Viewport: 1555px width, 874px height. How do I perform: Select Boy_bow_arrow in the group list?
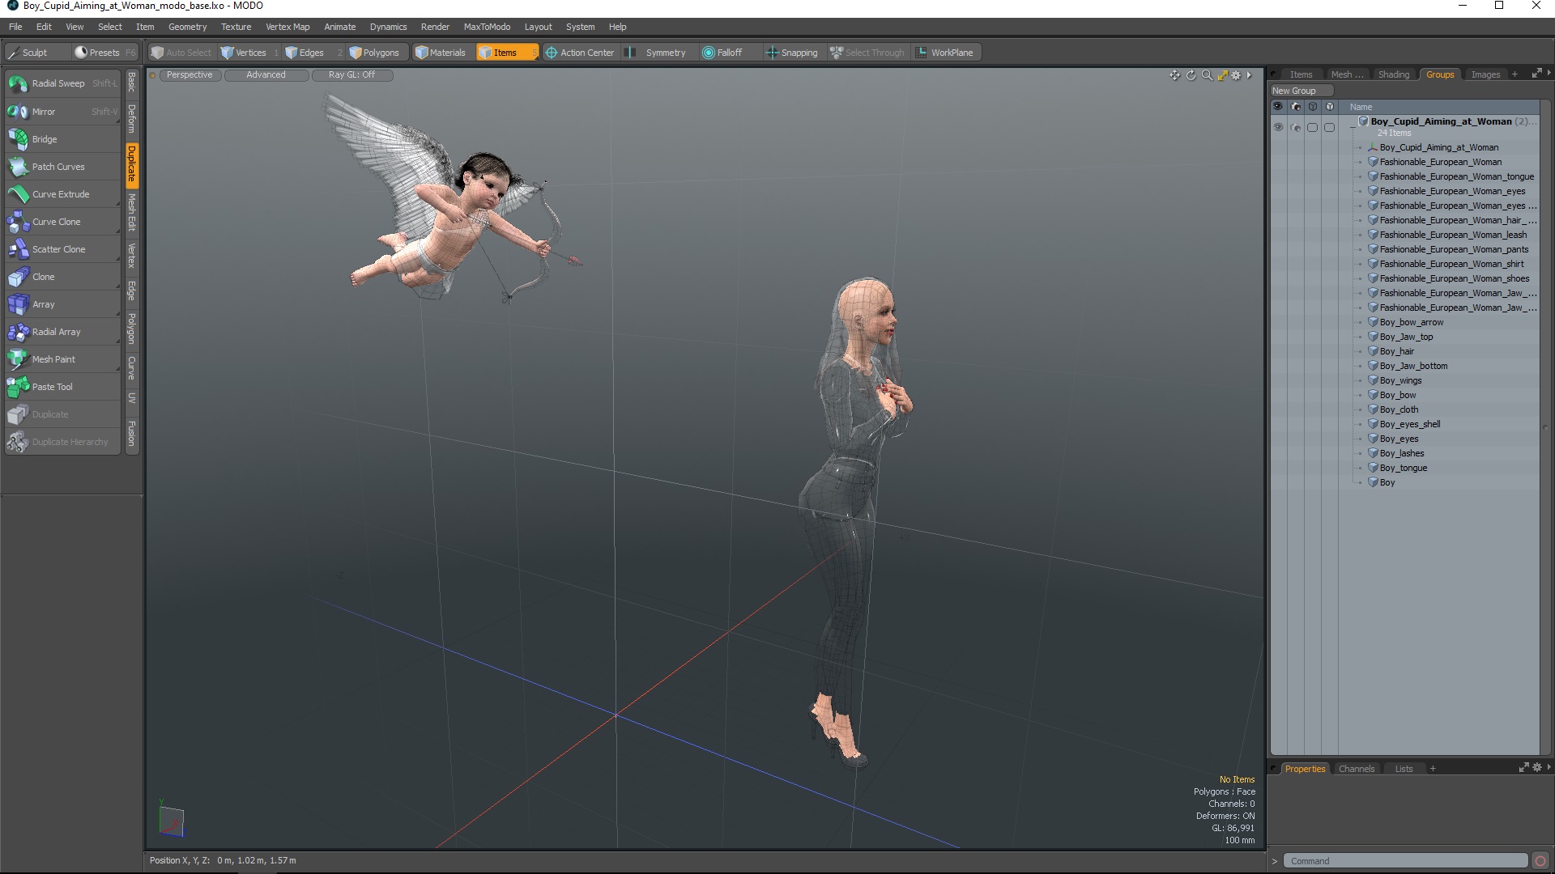pyautogui.click(x=1411, y=322)
